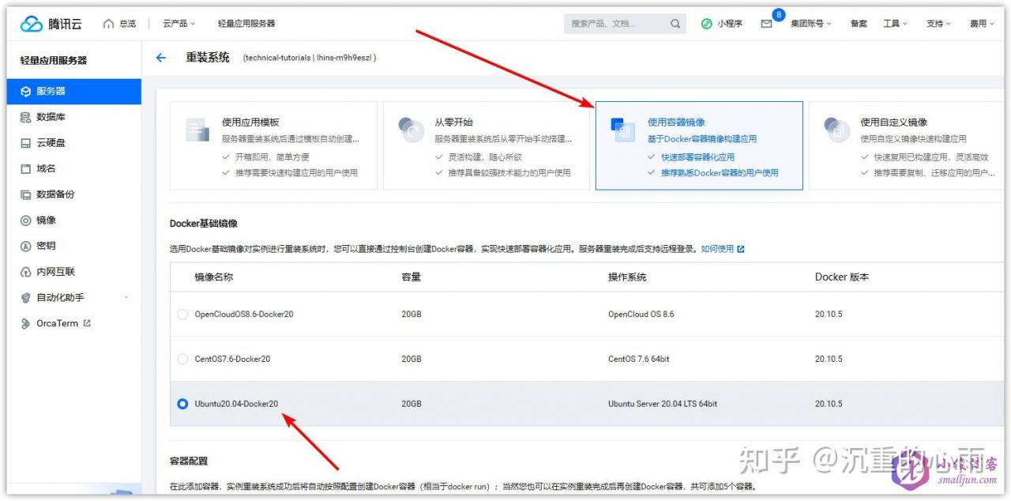Open the 如何使用 help link

point(717,249)
